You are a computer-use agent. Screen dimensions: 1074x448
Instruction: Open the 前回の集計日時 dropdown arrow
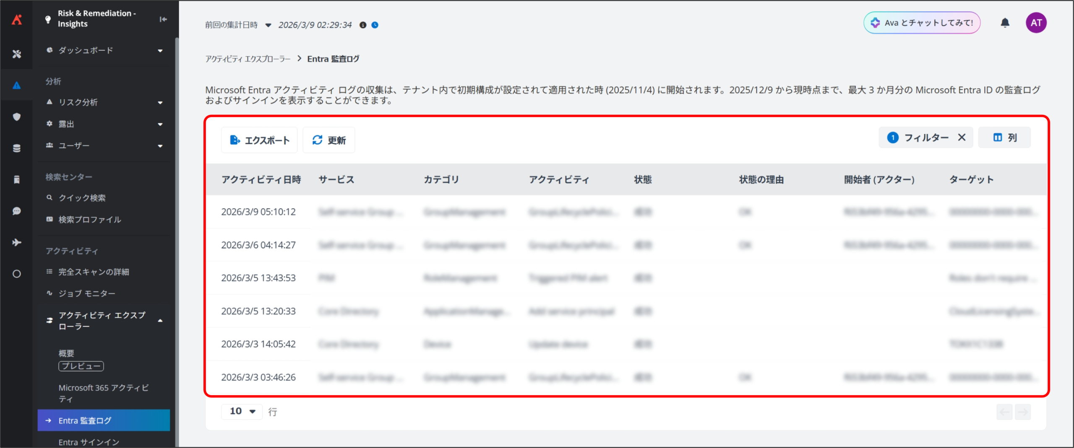[x=268, y=25]
